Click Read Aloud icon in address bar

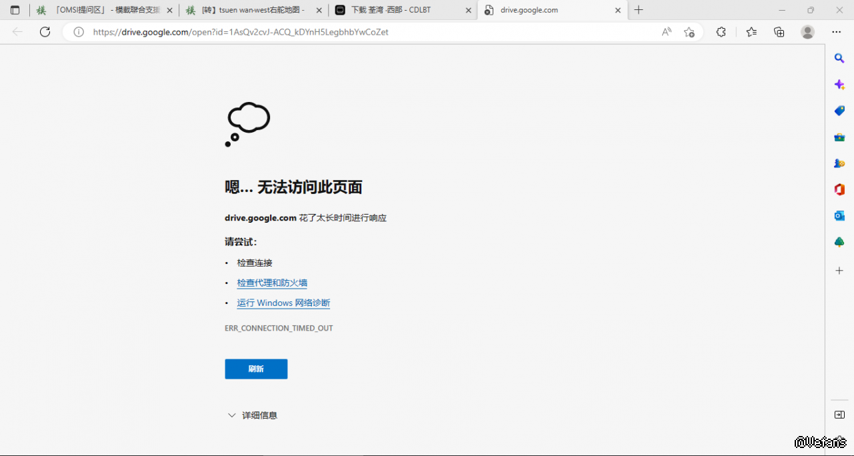tap(666, 32)
